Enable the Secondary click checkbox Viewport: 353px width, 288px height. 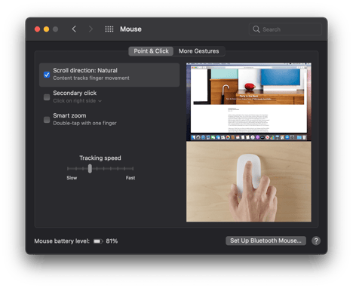[x=47, y=97]
